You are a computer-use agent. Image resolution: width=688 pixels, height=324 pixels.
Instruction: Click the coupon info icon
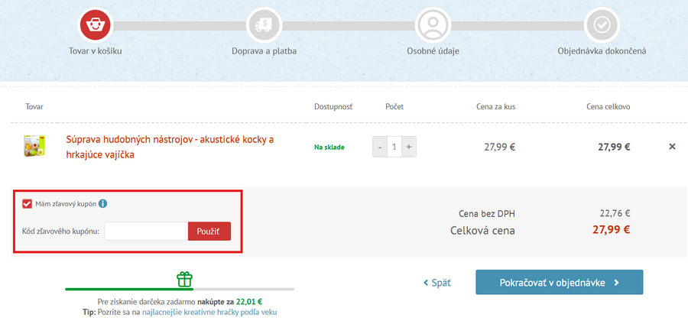coord(102,204)
